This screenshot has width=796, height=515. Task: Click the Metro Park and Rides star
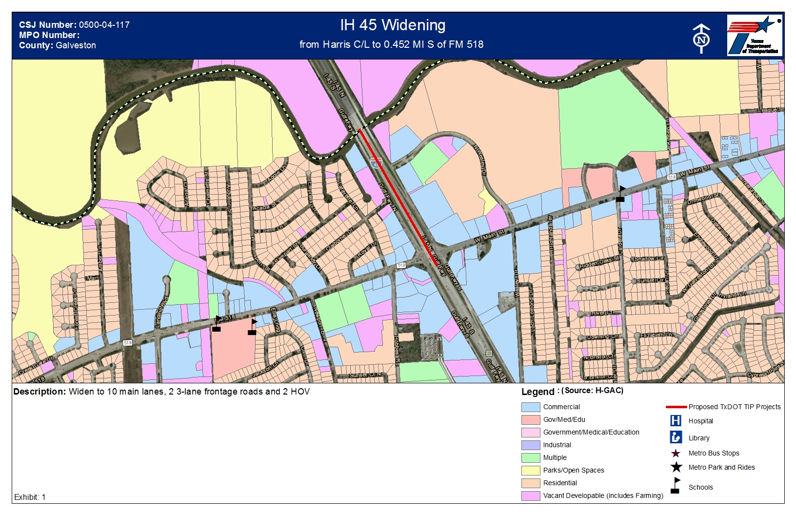pos(676,467)
